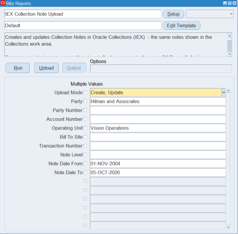Click the Setup button
This screenshot has height=234, width=238.
(173, 14)
